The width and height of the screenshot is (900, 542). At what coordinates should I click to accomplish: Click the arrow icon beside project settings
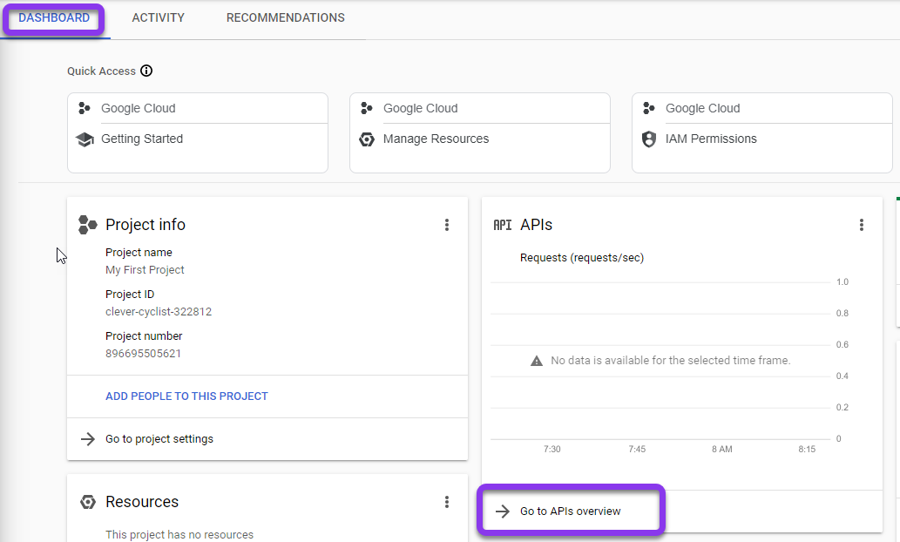88,439
